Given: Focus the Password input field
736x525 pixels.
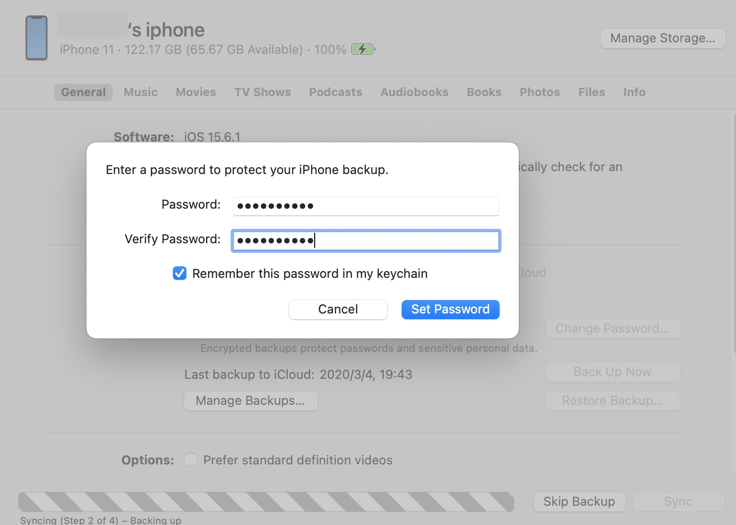Looking at the screenshot, I should (x=366, y=206).
